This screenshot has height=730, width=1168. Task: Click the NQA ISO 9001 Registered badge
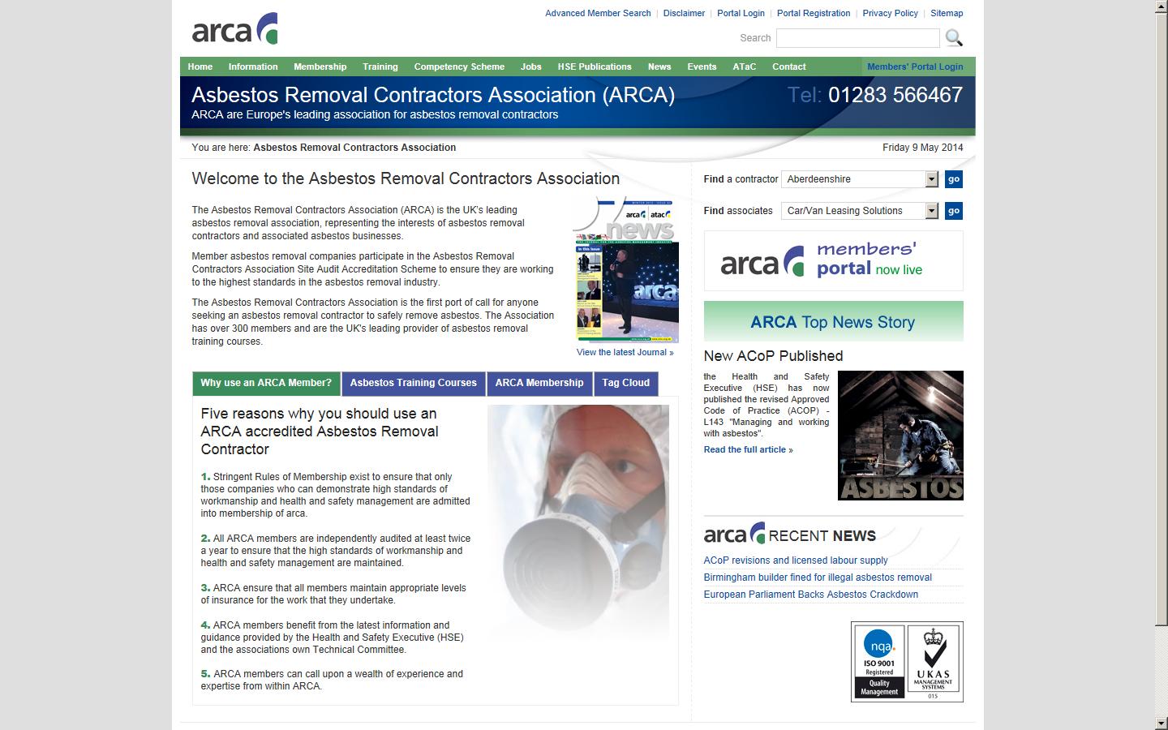tap(880, 661)
